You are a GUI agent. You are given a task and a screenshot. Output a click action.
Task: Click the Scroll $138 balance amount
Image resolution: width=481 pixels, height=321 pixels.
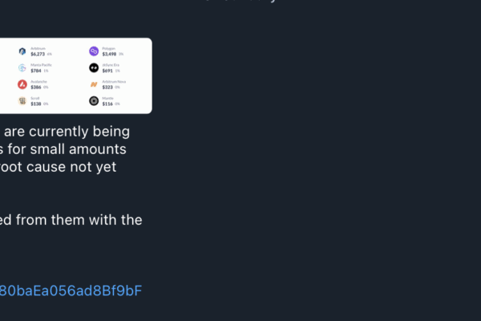36,104
